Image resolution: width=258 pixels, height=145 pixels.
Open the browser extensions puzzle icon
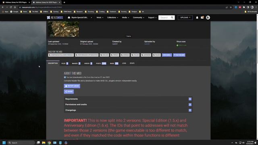coord(244,7)
